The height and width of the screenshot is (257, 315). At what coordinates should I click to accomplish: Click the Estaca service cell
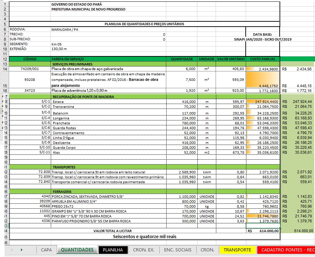[x=108, y=102]
